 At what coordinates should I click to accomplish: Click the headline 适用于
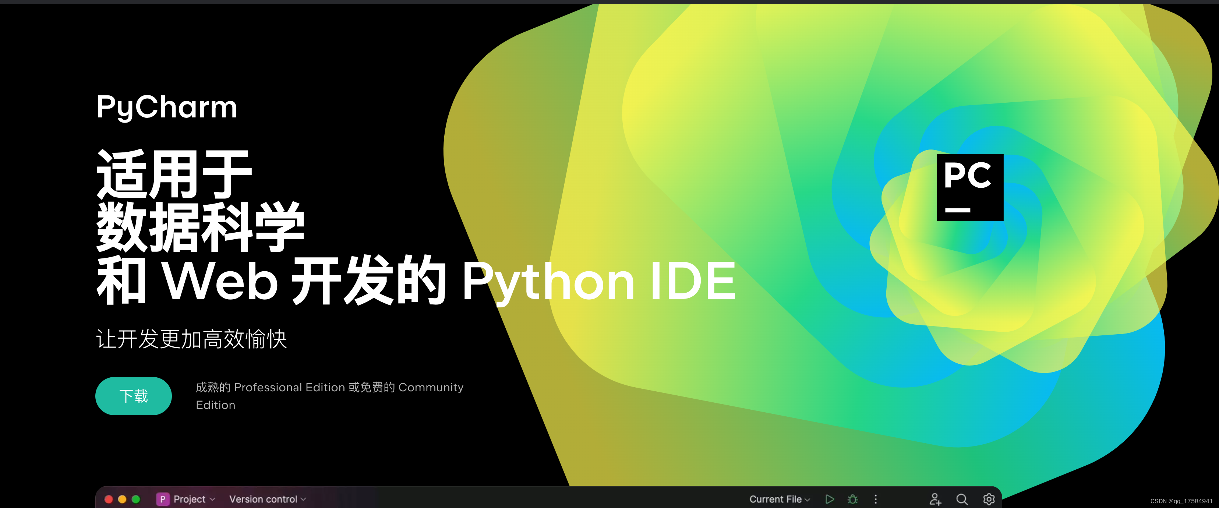(x=174, y=174)
